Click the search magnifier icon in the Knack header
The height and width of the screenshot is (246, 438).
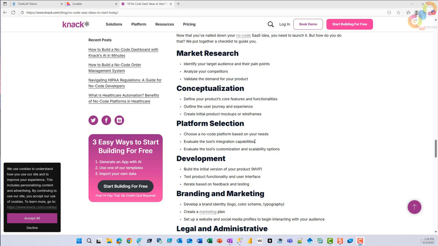pos(271,24)
